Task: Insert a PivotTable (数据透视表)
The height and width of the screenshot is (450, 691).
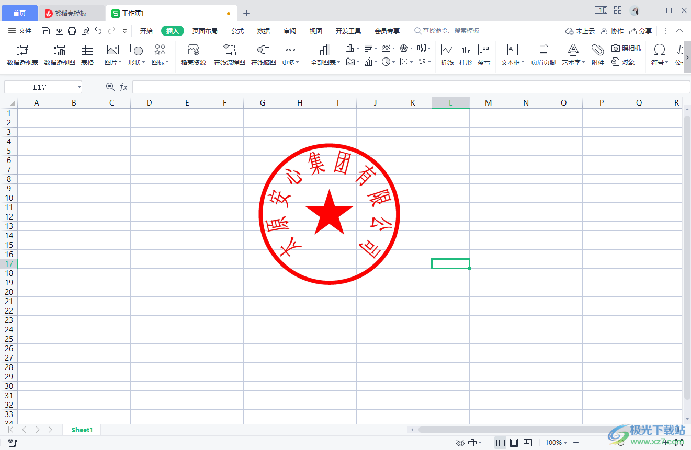Action: point(22,55)
